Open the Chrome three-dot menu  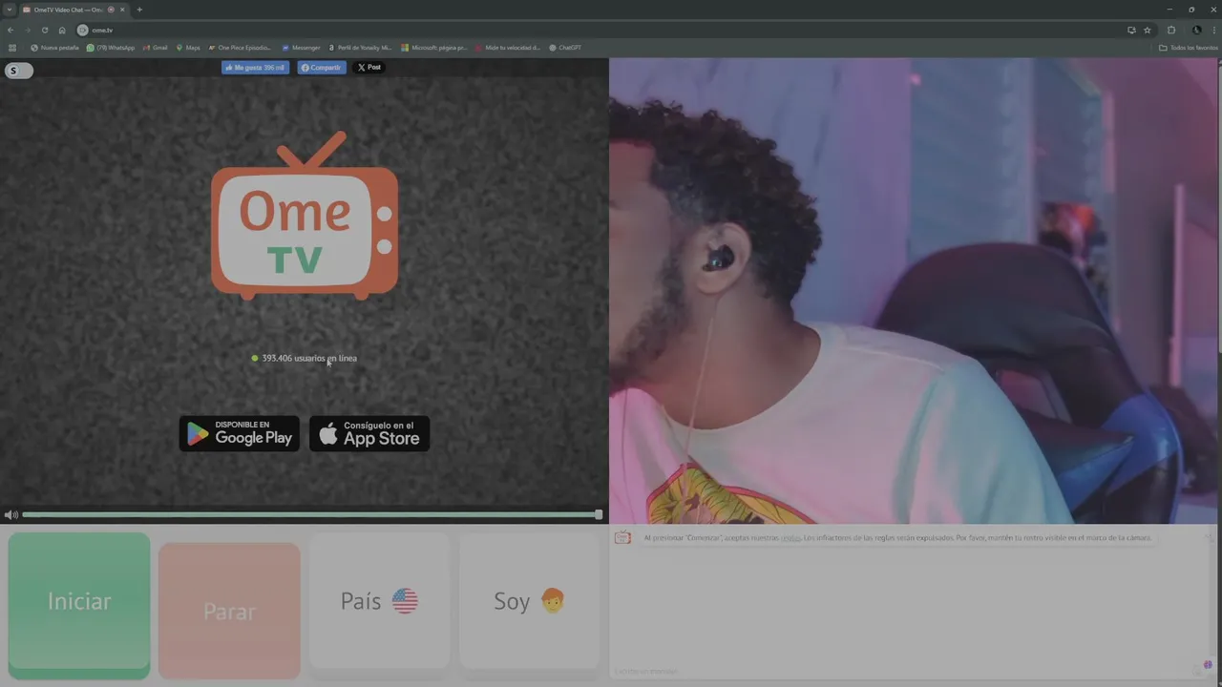(1213, 31)
